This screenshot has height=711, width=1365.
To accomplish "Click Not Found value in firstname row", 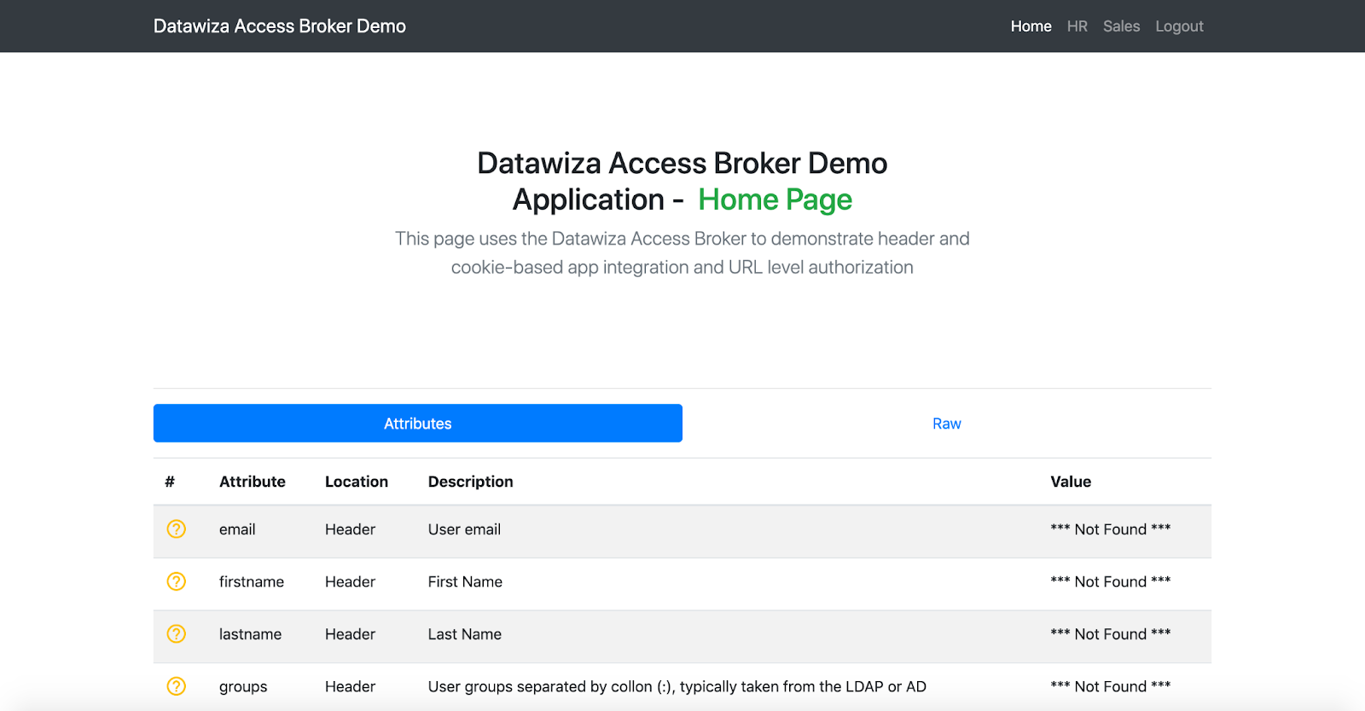I will (1111, 581).
